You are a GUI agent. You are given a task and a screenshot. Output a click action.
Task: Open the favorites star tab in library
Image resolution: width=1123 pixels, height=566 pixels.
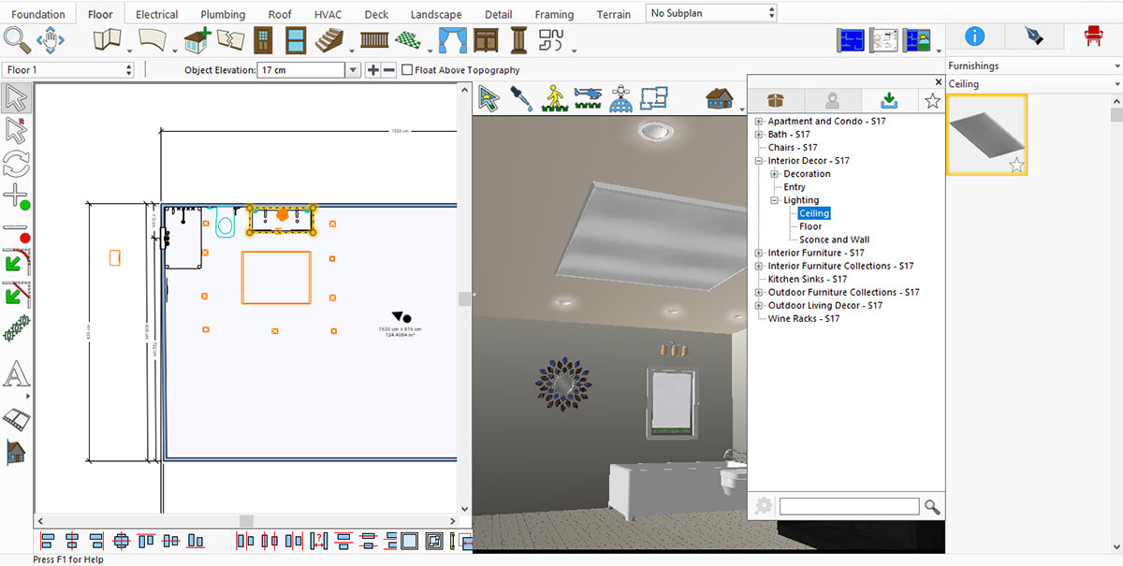pyautogui.click(x=932, y=101)
